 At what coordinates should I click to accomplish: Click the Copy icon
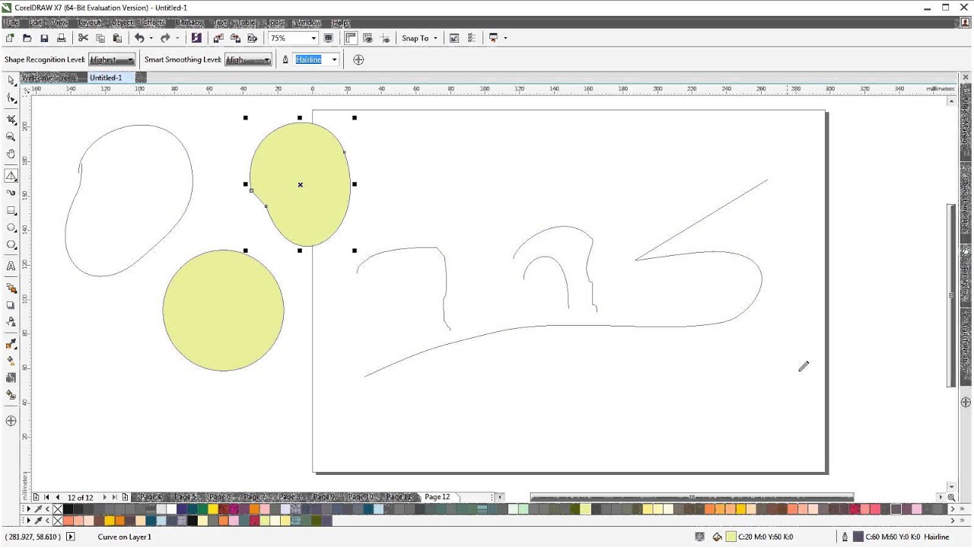100,38
